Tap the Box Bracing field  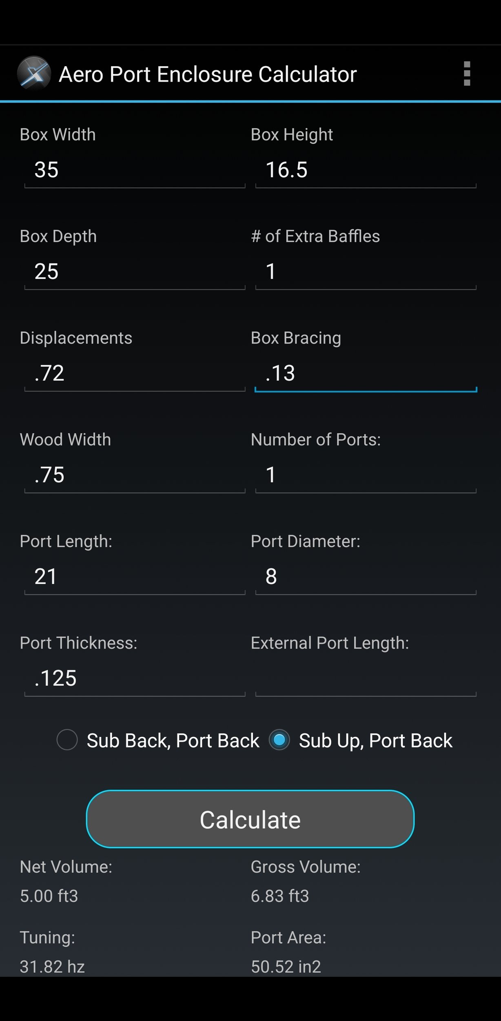(366, 373)
